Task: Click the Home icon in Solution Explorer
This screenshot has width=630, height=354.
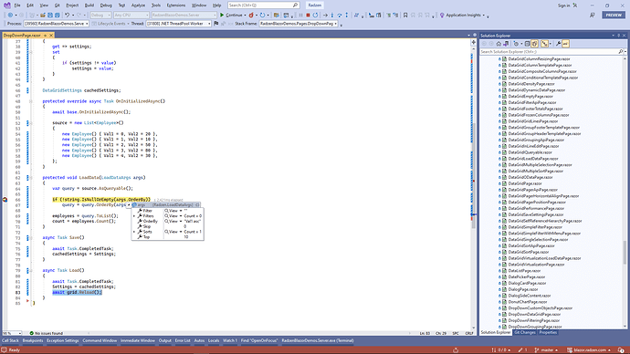Action: point(499,44)
